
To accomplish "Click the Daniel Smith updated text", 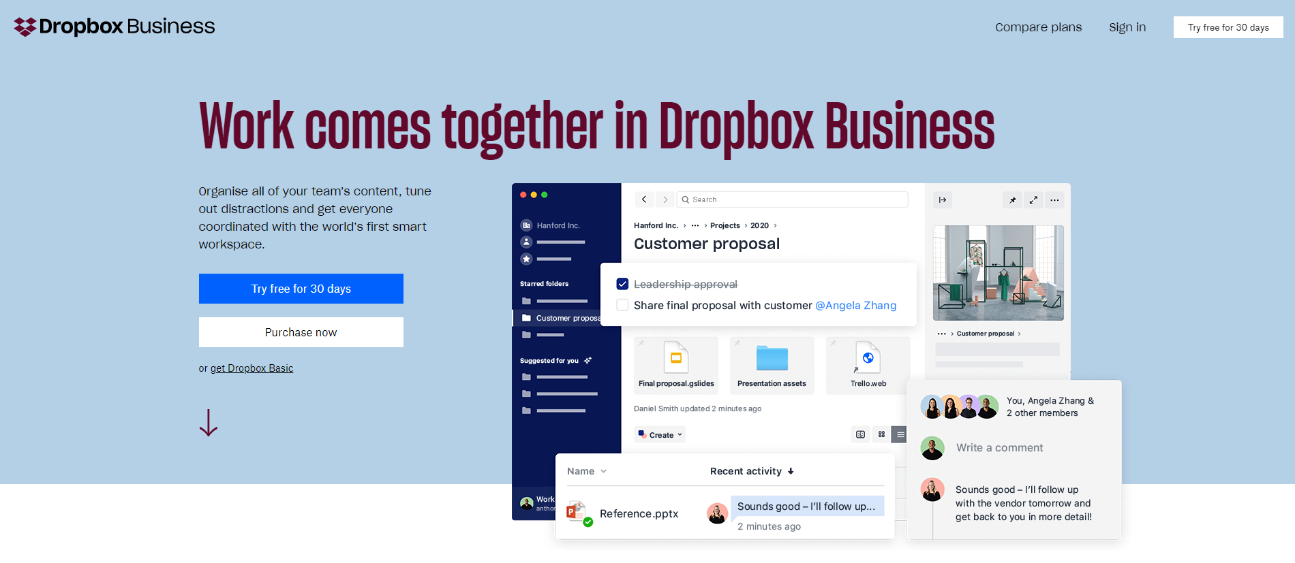I will [697, 408].
